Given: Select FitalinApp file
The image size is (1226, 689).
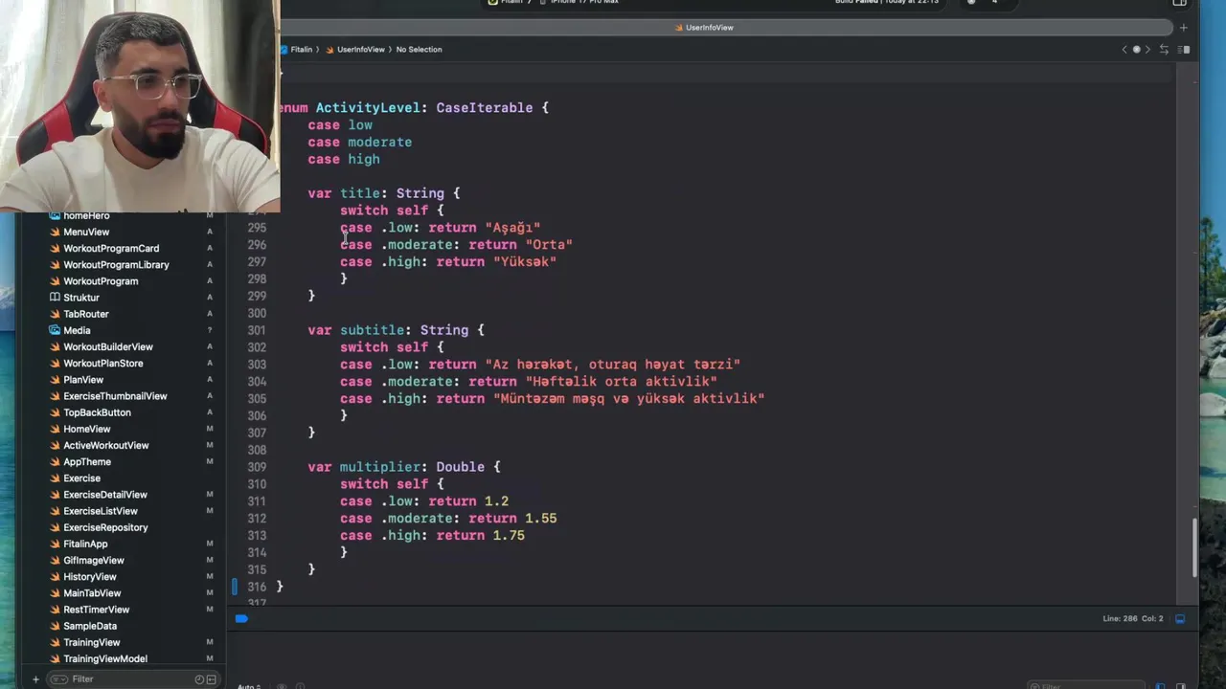Looking at the screenshot, I should [85, 544].
